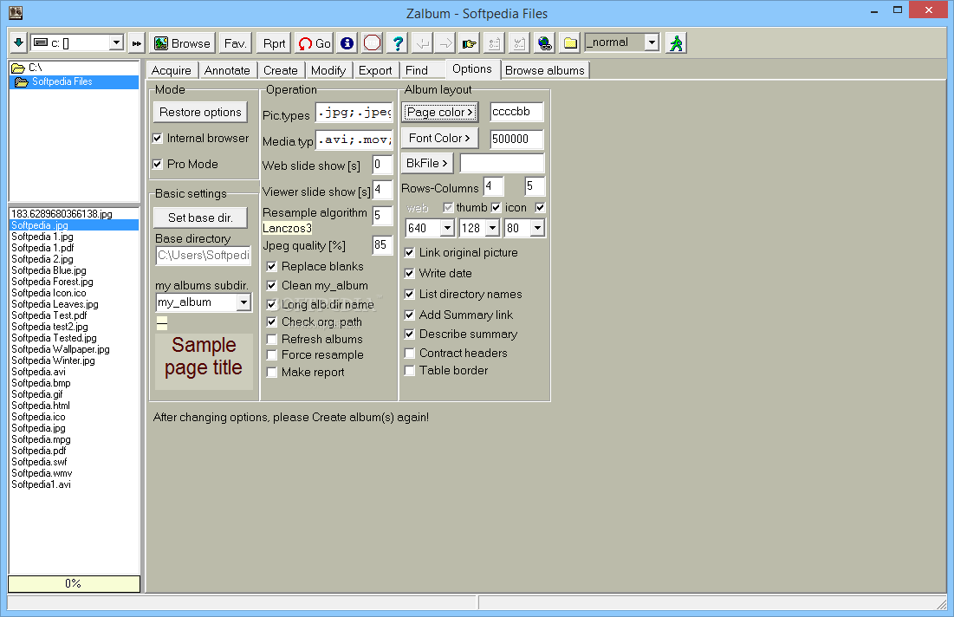Click the Jpeg quality field showing 85
The width and height of the screenshot is (954, 617).
point(382,244)
